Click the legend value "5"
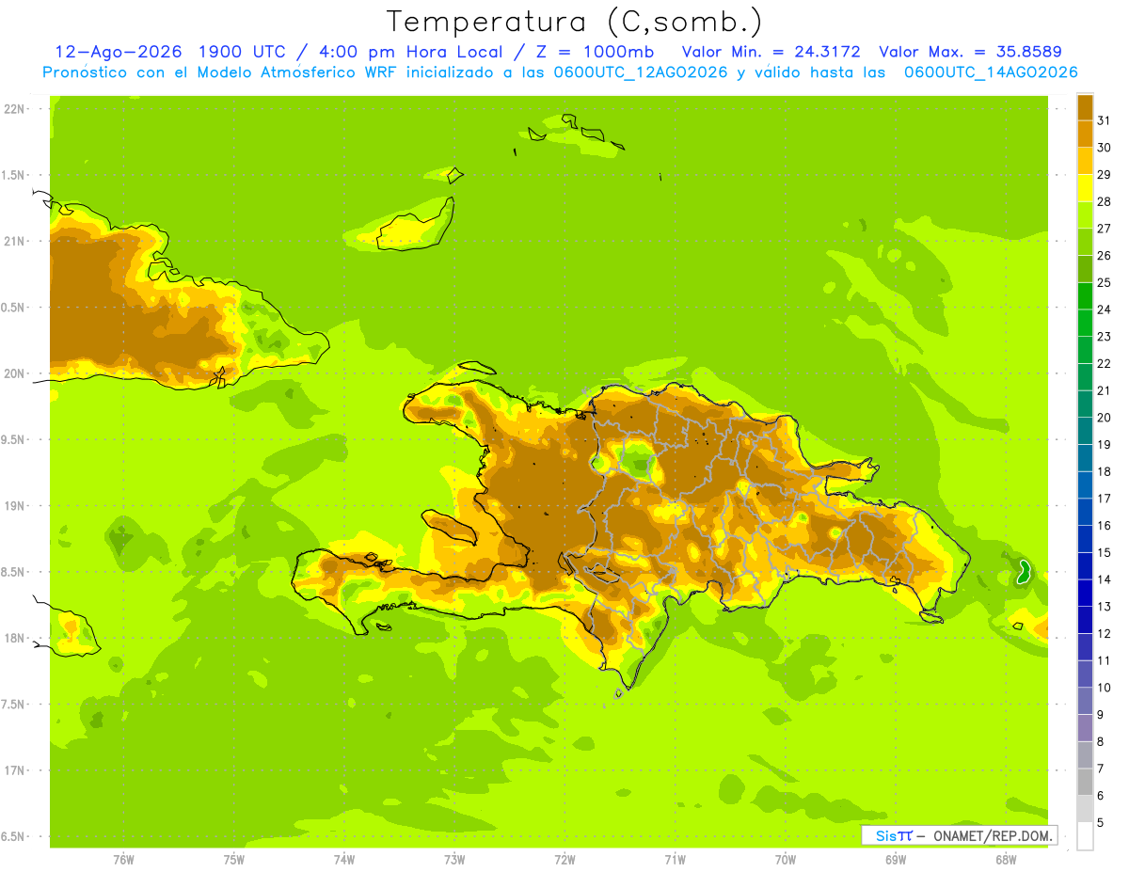Viewport: 1129px width, 872px height. [1101, 822]
